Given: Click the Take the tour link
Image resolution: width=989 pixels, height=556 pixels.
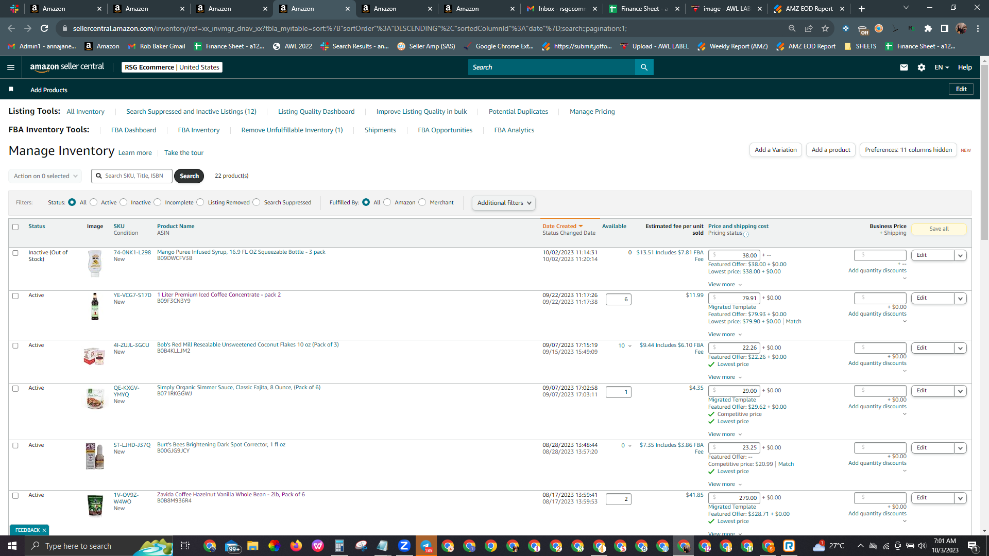Looking at the screenshot, I should 184,153.
